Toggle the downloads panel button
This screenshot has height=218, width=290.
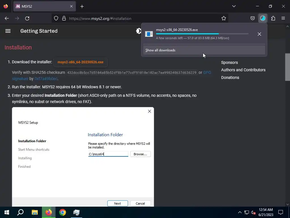point(263,18)
